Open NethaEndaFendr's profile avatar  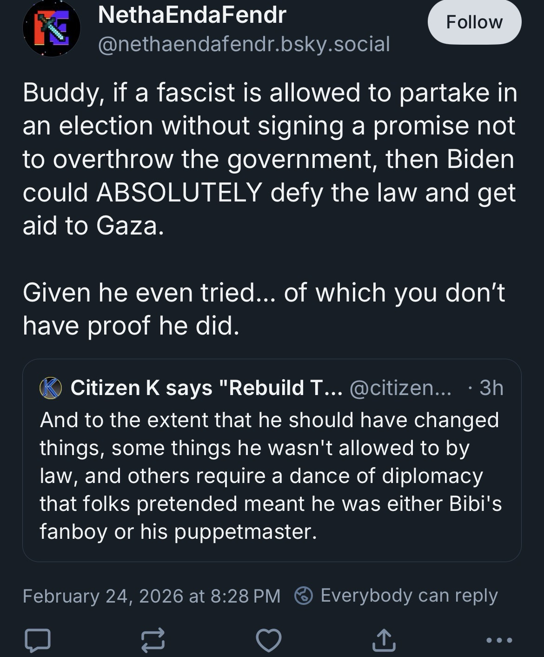[x=51, y=29]
